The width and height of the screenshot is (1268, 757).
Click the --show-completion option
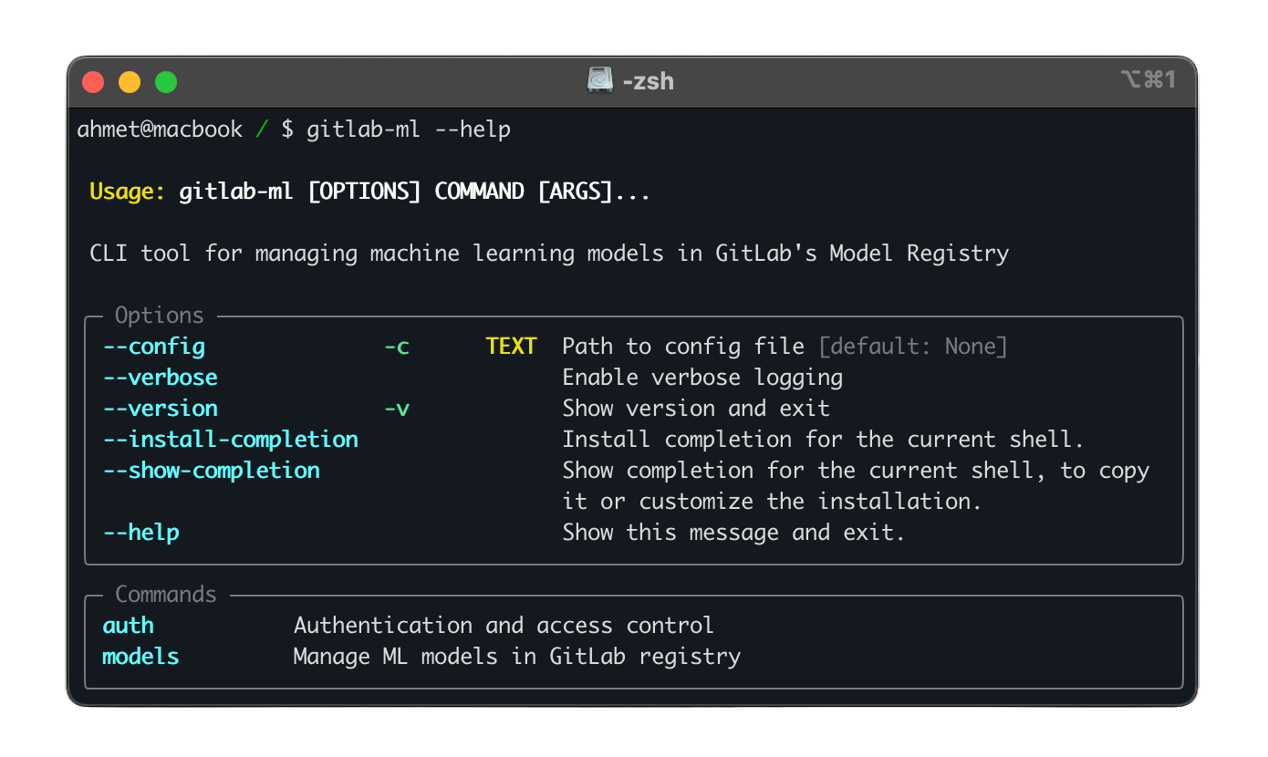tap(211, 471)
